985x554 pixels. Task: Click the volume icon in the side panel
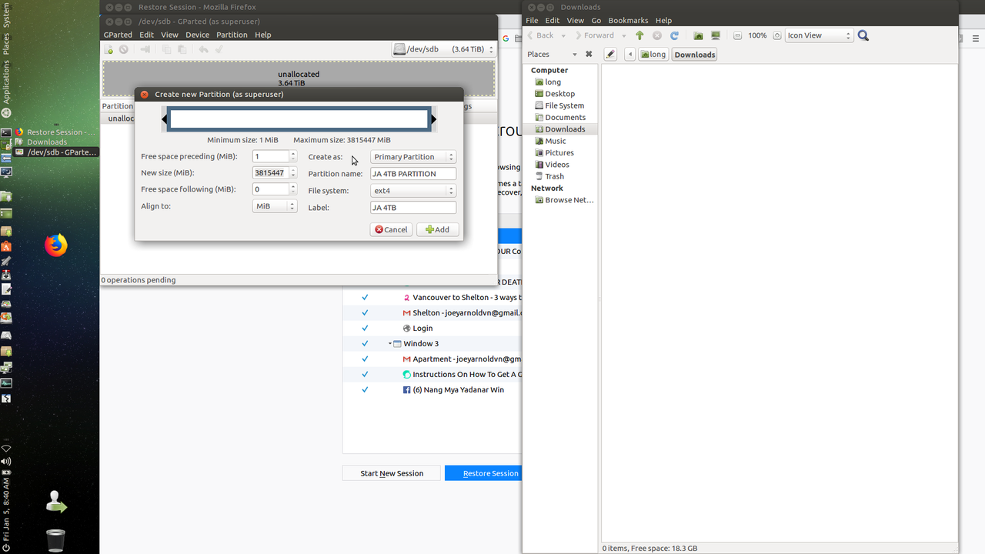[x=6, y=461]
